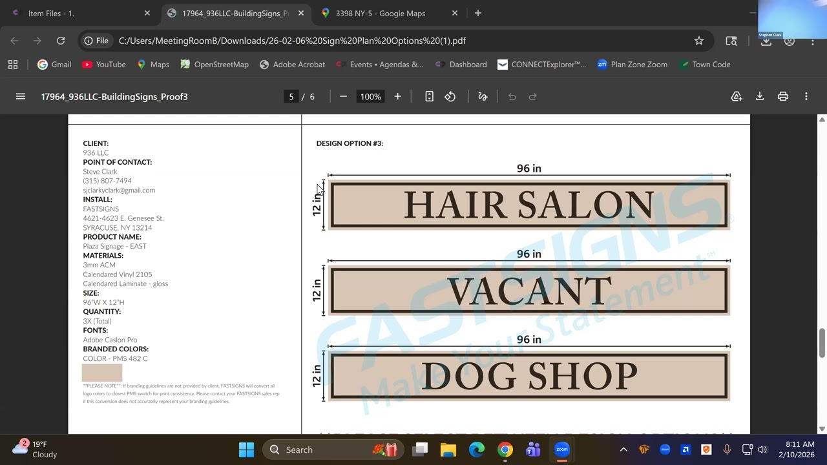
Task: Download the PDF from viewer toolbar
Action: [x=760, y=96]
